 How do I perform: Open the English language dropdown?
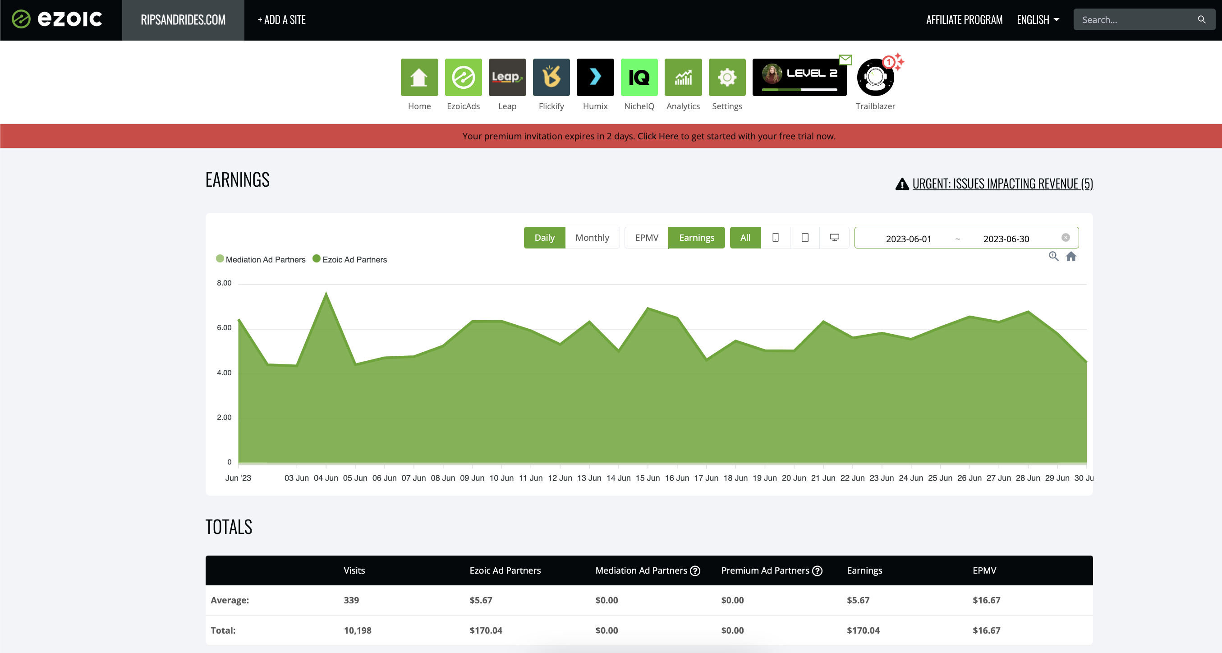[1038, 20]
